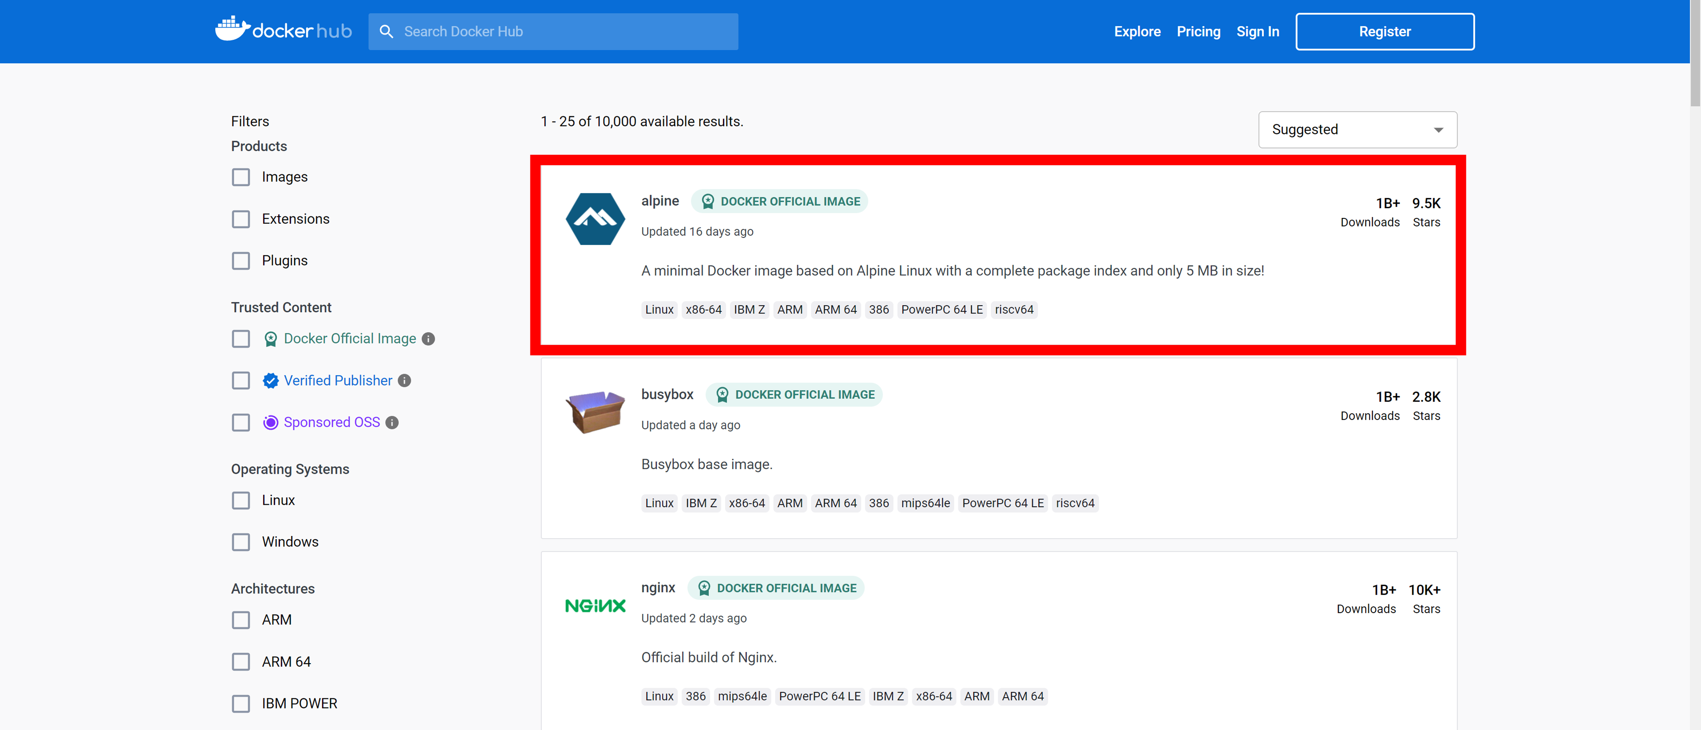This screenshot has height=730, width=1701.
Task: Toggle the Plugins filter checkbox
Action: (x=241, y=261)
